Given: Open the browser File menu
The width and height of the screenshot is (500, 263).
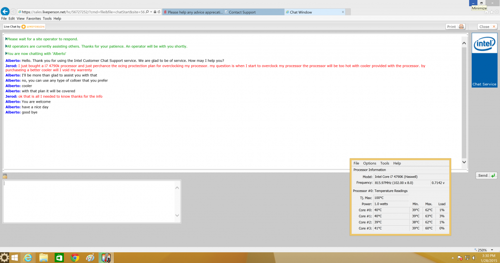Looking at the screenshot, I should pyautogui.click(x=4, y=18).
